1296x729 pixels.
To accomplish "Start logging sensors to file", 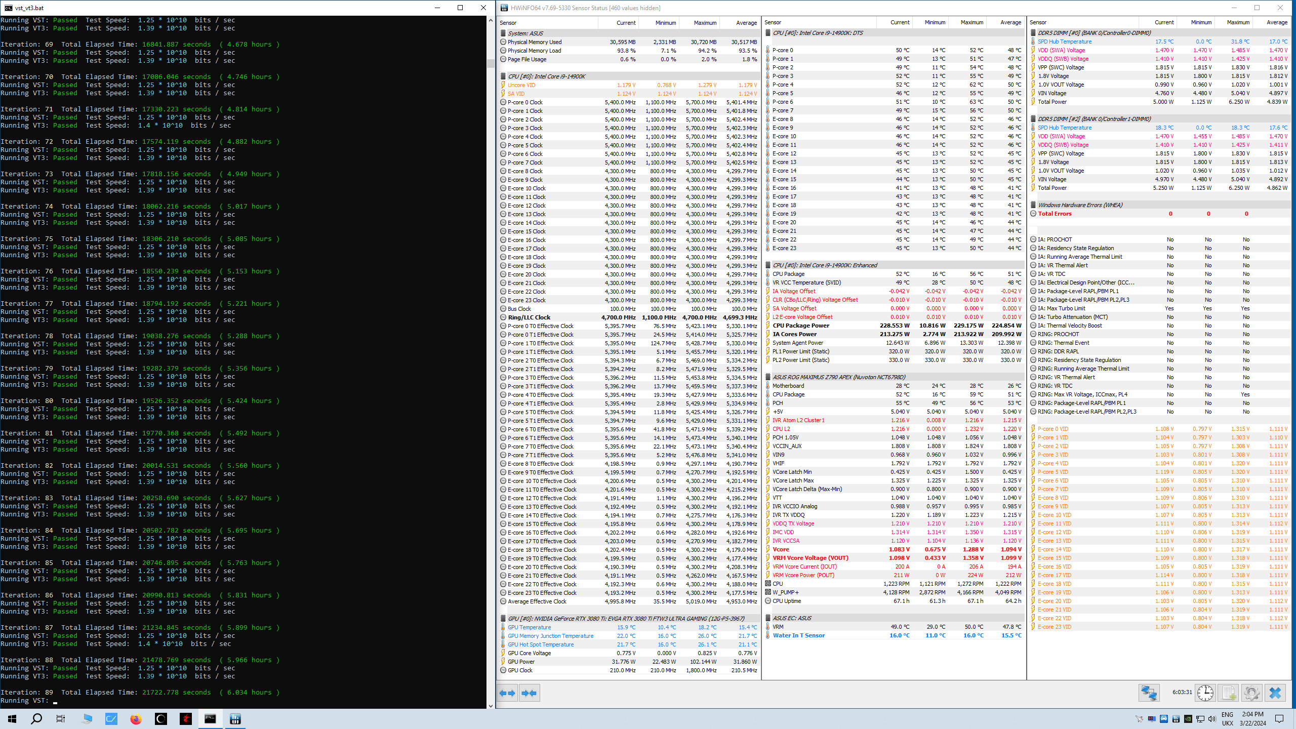I will 1228,693.
